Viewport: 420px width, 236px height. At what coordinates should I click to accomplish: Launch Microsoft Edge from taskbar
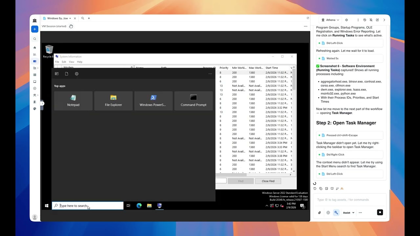[139, 206]
